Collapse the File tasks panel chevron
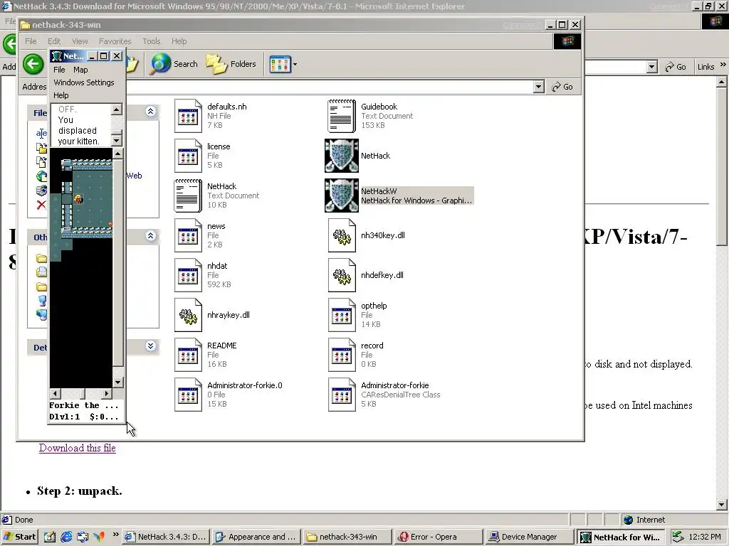The height and width of the screenshot is (546, 729). pos(151,112)
